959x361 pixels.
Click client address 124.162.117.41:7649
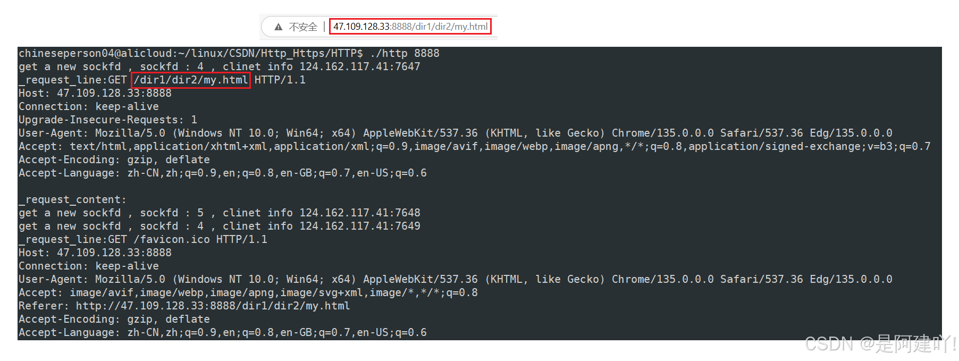[360, 226]
